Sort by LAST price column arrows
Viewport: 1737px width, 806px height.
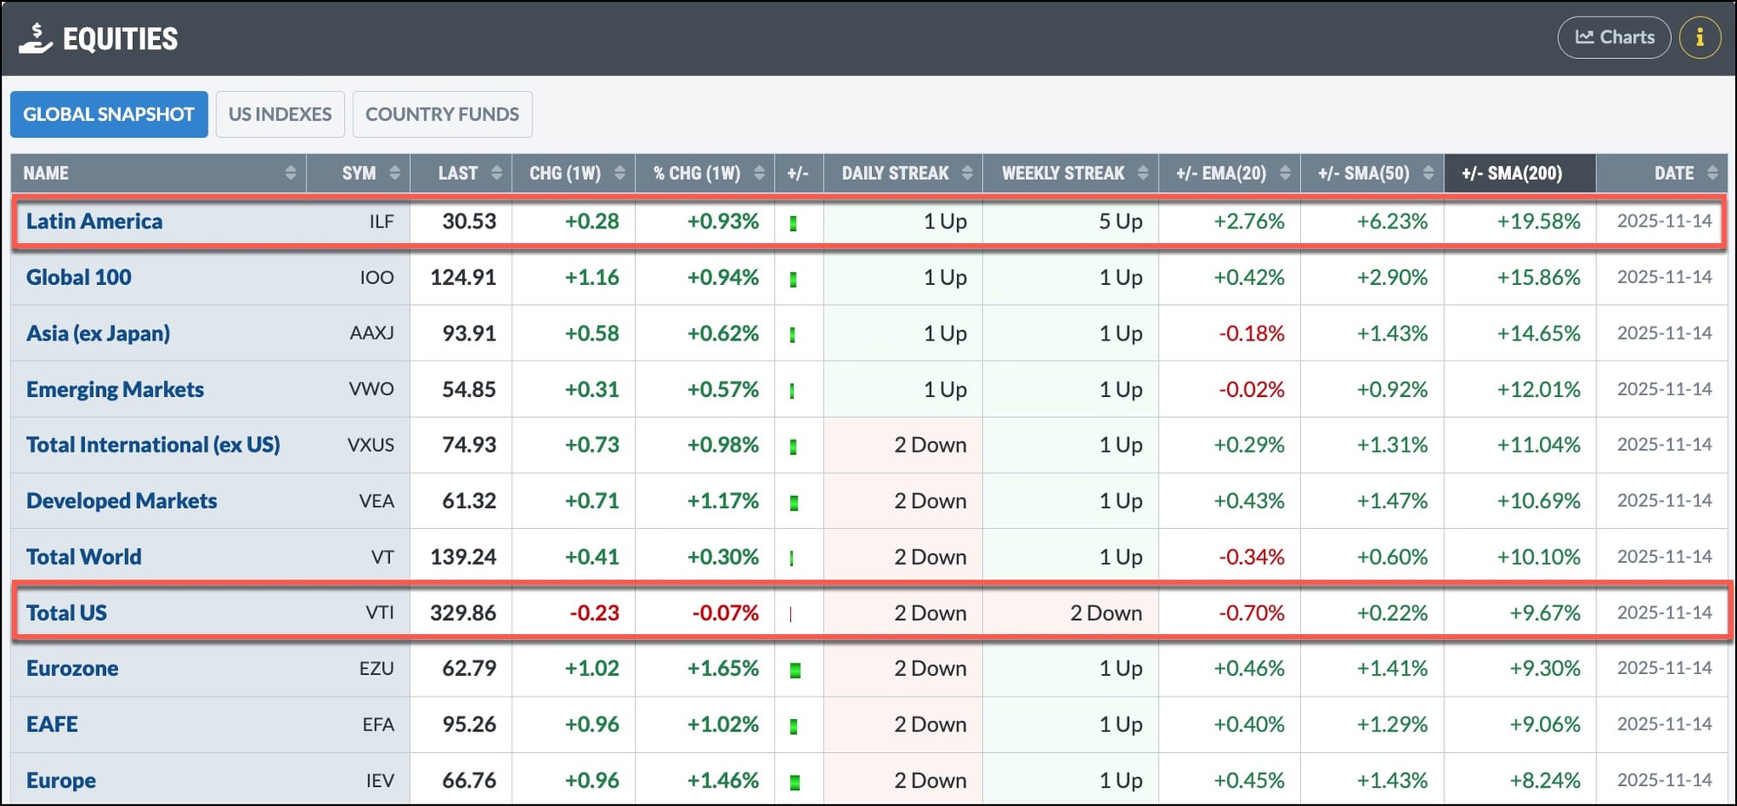point(497,173)
